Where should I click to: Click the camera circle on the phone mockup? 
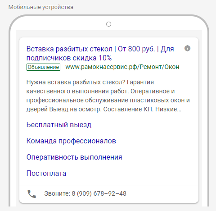(x=108, y=24)
